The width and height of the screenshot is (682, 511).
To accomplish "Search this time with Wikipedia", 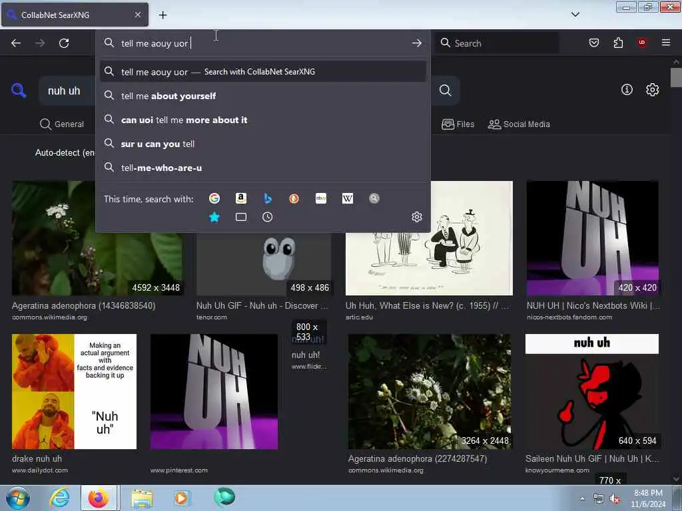I will (348, 198).
